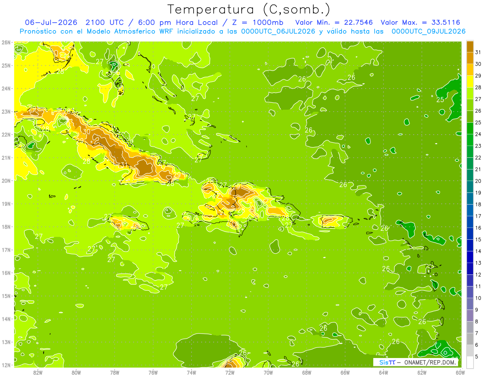The height and width of the screenshot is (378, 489).
Task: Click the '17' label on color scale
Action: pyautogui.click(x=478, y=216)
